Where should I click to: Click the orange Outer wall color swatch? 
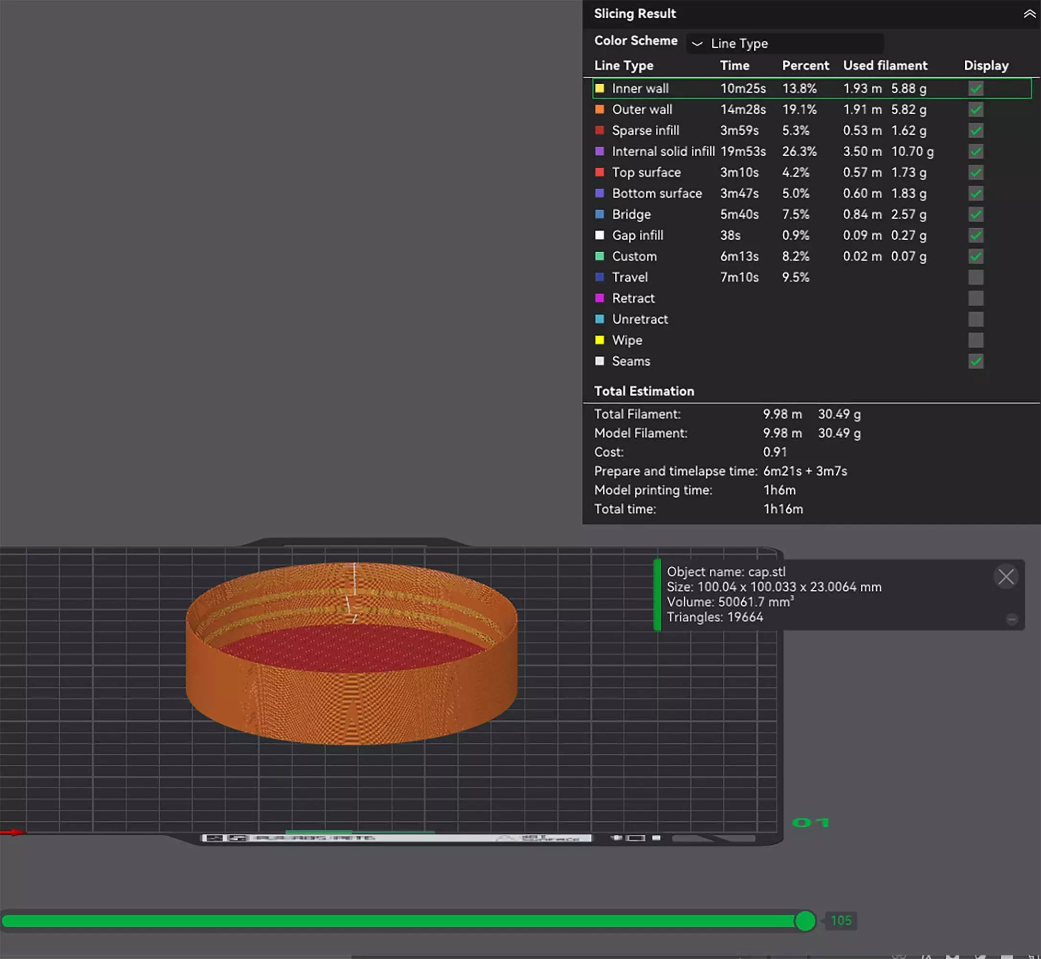[599, 109]
